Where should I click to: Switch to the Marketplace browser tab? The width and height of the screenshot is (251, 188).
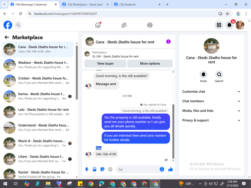click(85, 5)
